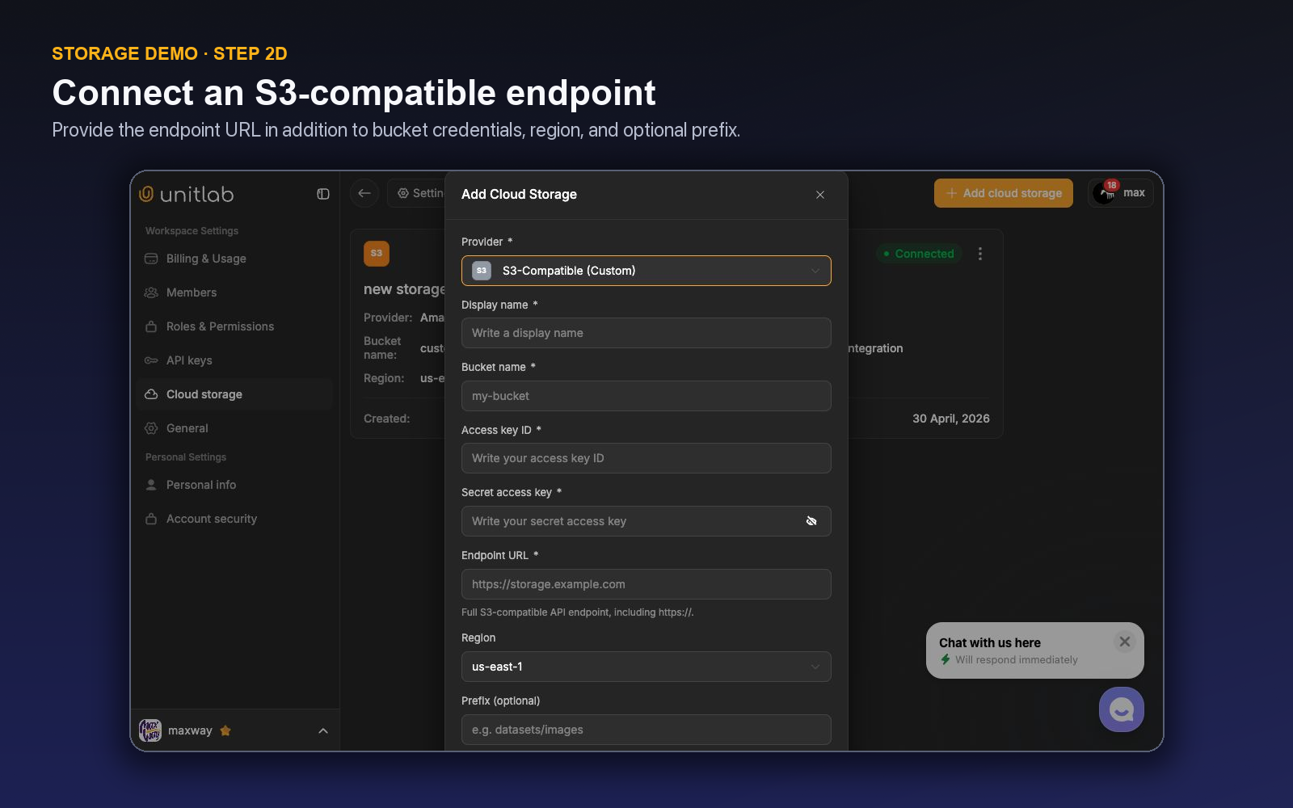Click the gold star beside maxway
The width and height of the screenshot is (1293, 808).
tap(225, 730)
